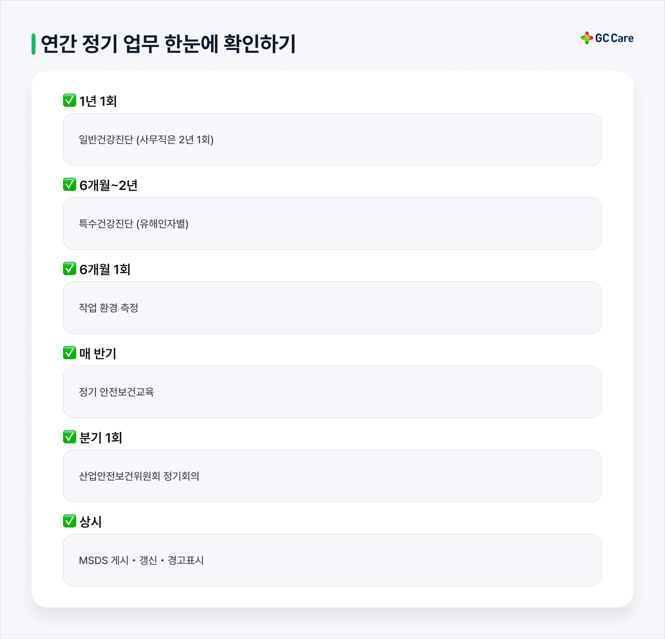This screenshot has height=639, width=665.
Task: Click the 연간 정기 업무 한눈에 확인하기 title
Action: click(168, 44)
